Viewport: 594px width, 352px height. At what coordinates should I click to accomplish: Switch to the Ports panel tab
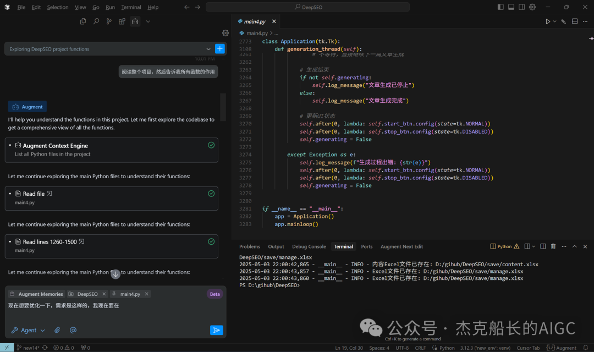point(367,246)
